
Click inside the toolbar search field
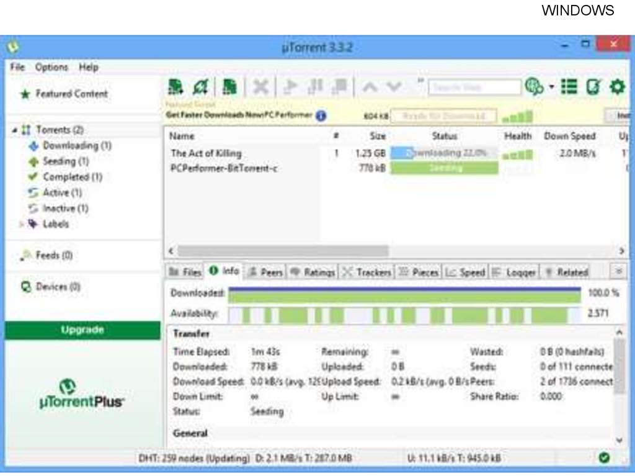click(x=474, y=87)
